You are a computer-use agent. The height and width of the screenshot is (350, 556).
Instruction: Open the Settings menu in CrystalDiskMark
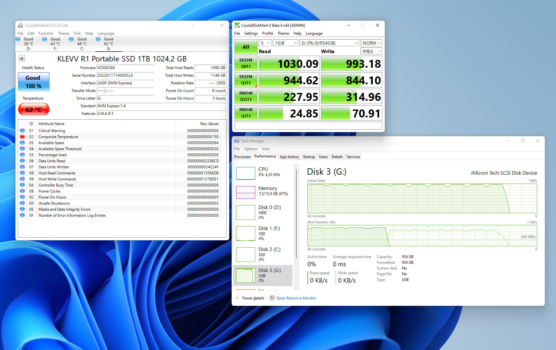(251, 33)
